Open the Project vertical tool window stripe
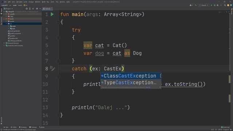Viewport: 233px width, 131px height. click(1, 11)
